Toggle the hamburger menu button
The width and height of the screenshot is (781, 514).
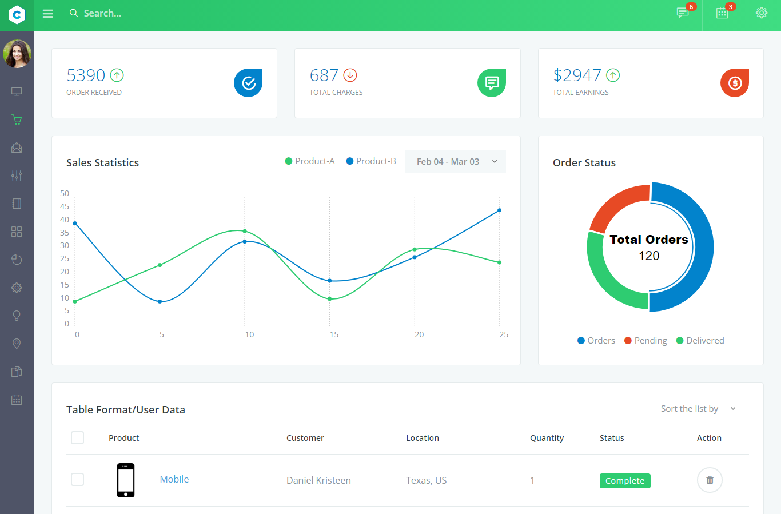pyautogui.click(x=48, y=14)
